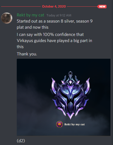Click the plat and now this text line
The height and width of the screenshot is (145, 113).
pos(33,27)
